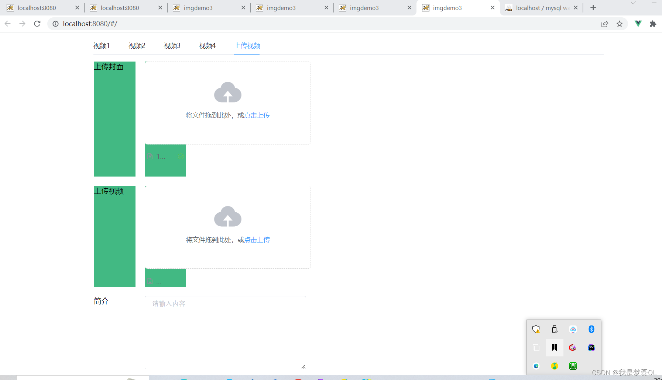Open a new browser tab

pos(593,8)
